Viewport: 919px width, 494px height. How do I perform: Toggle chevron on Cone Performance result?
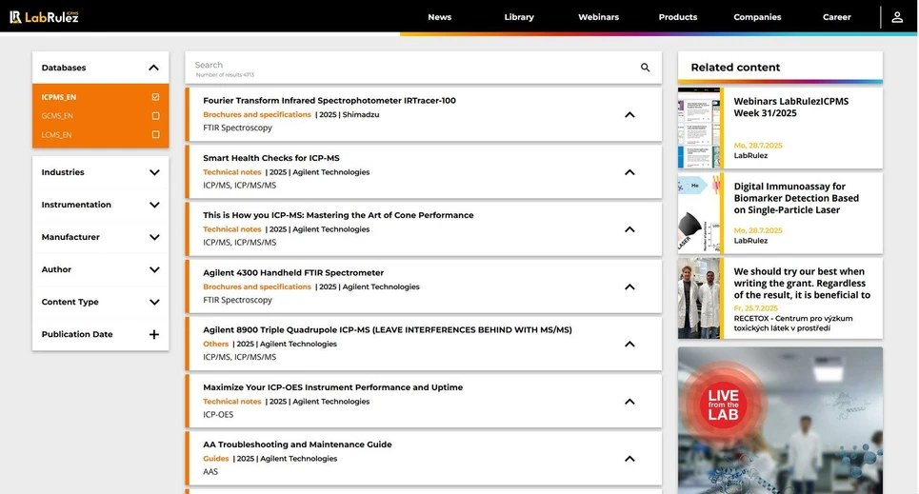(x=629, y=229)
